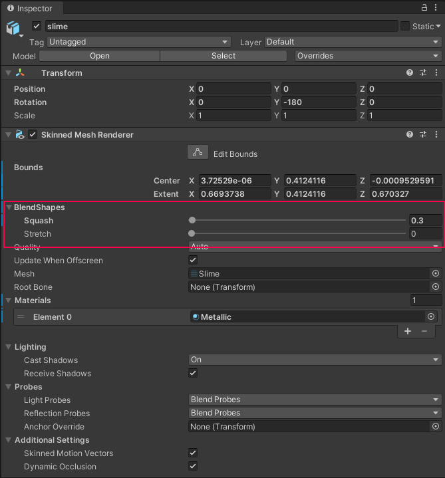Screen dimensions: 445x478
Task: Click the Edit Bounds icon button
Action: [x=198, y=153]
